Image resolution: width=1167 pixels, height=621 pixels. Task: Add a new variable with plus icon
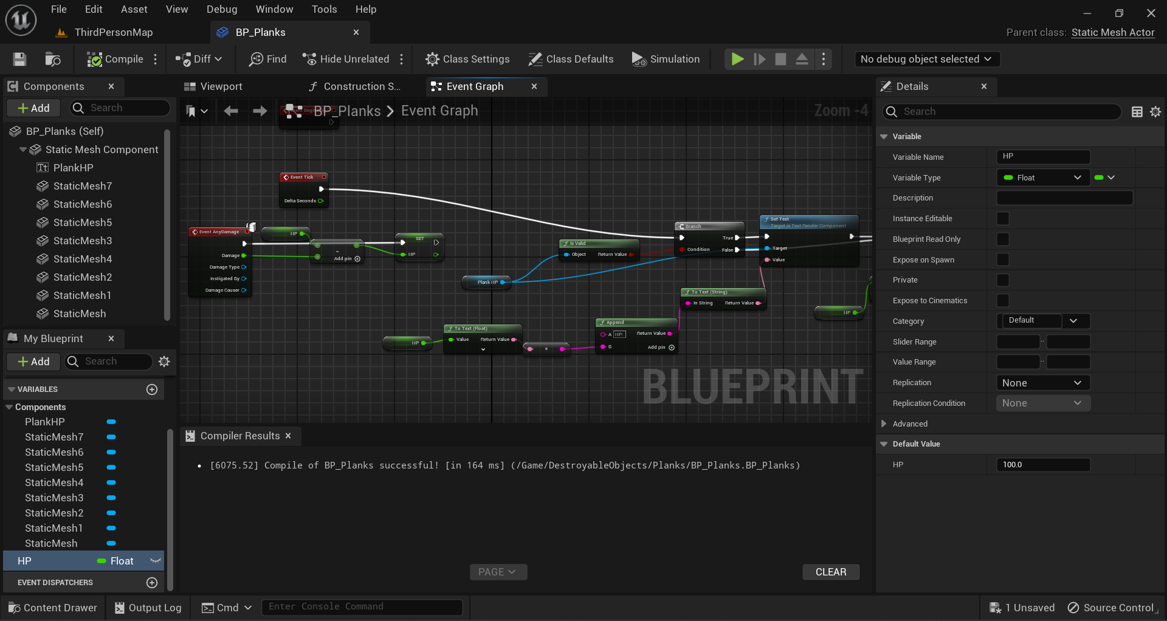point(152,389)
